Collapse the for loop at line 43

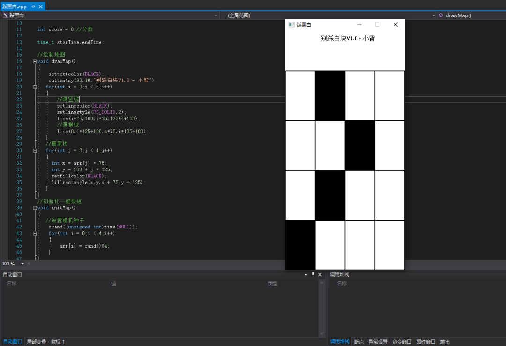pyautogui.click(x=35, y=234)
